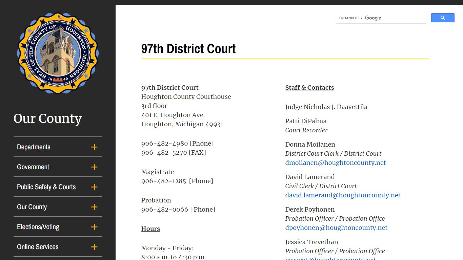This screenshot has height=260, width=463.
Task: Click the Civil Clerk / District Court title
Action: [x=321, y=186]
